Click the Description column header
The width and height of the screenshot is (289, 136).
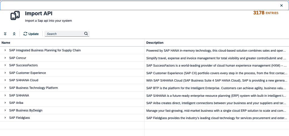217,43
